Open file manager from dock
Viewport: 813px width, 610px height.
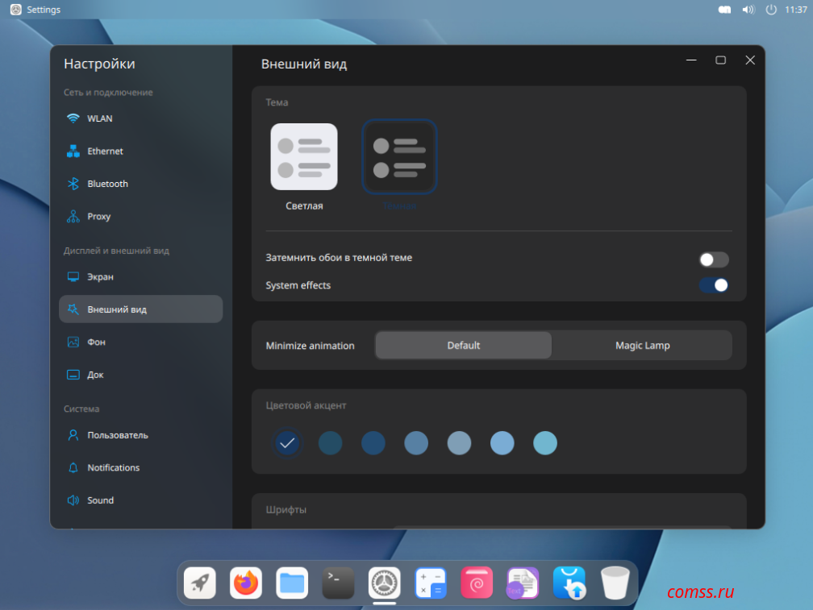click(x=292, y=583)
